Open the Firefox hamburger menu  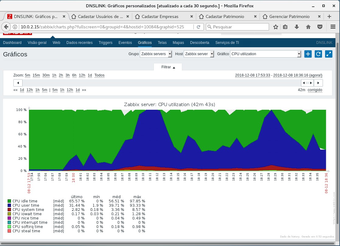[x=333, y=27]
